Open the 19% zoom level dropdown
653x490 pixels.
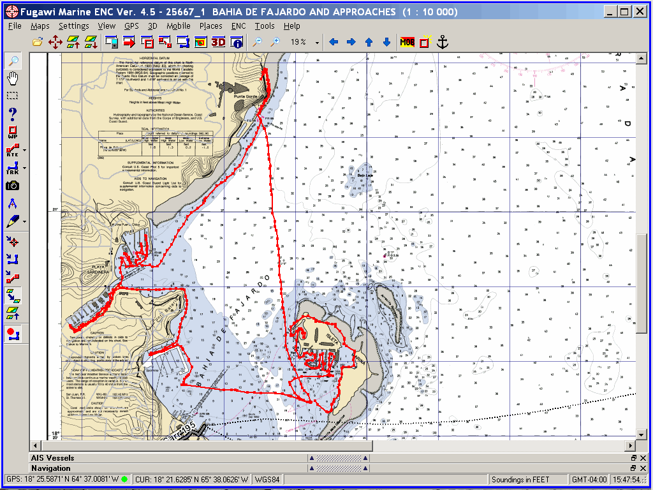(318, 43)
